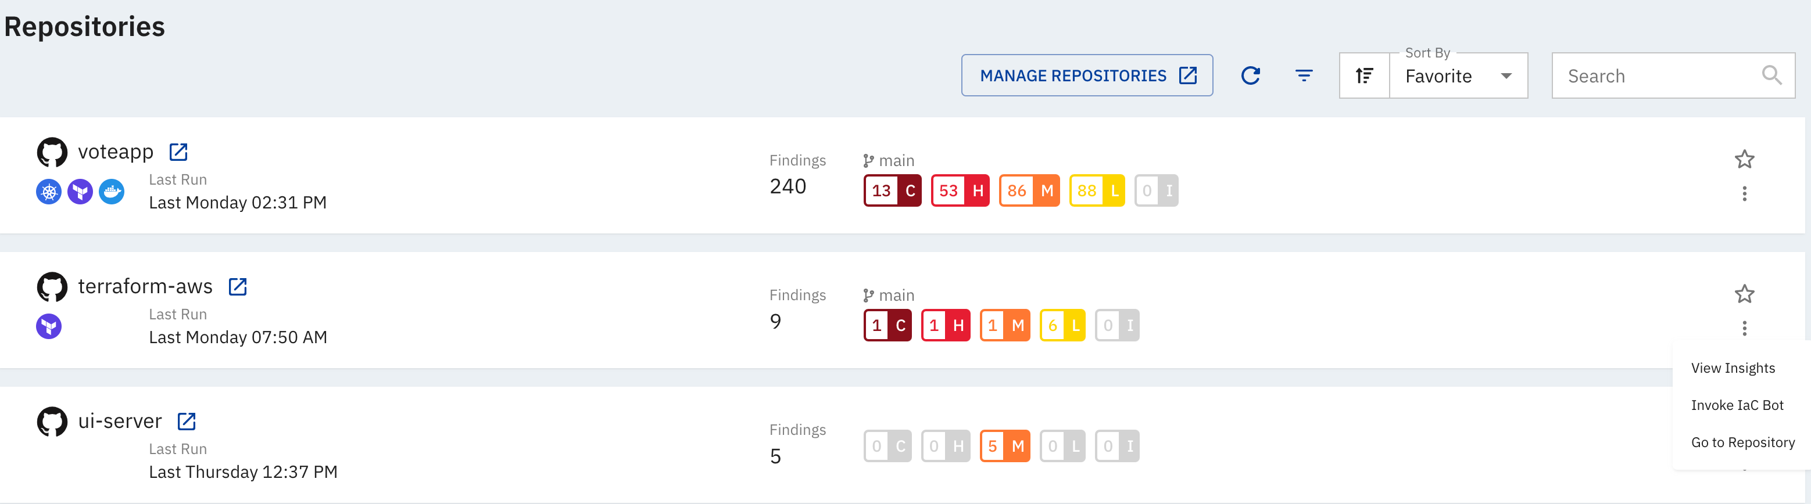Open voteapp external link icon

178,152
